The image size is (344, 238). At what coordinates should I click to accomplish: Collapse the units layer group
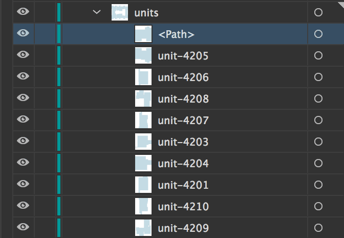(97, 12)
